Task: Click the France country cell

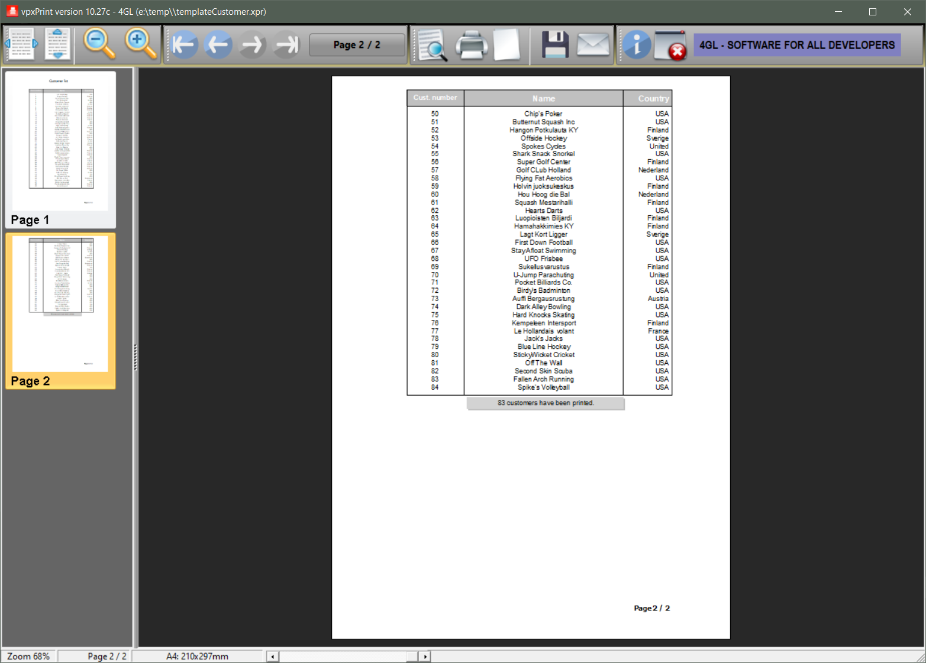Action: coord(658,331)
